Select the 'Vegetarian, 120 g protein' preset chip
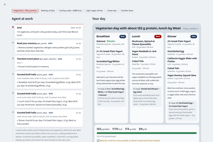The image size is (213, 142). (25, 11)
